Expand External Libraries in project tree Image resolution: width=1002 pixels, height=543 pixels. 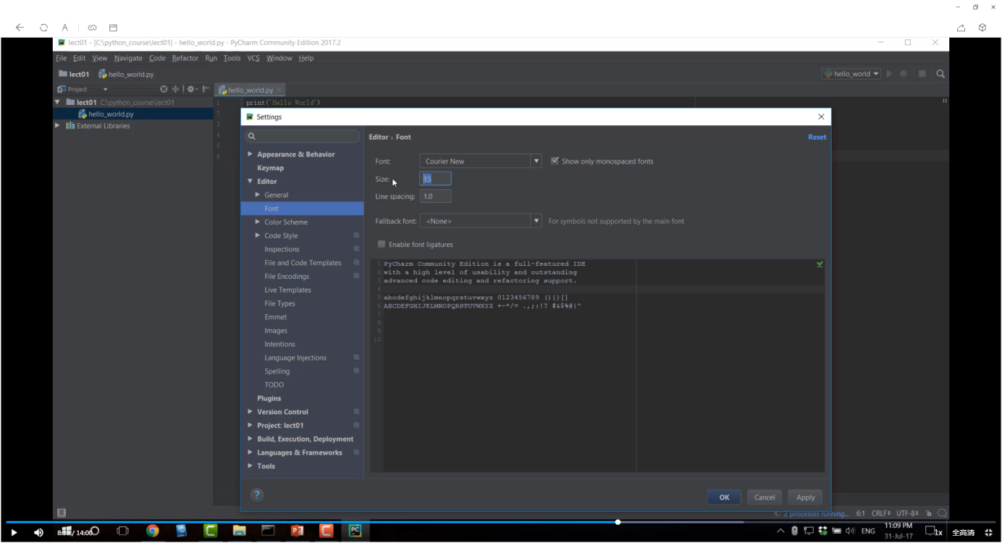(x=58, y=125)
